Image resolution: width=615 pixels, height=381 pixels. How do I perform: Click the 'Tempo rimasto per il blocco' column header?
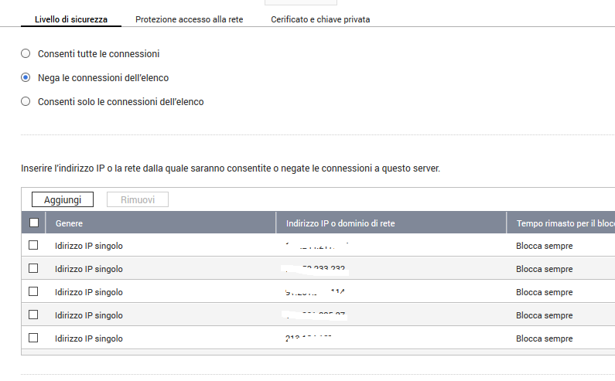[565, 223]
